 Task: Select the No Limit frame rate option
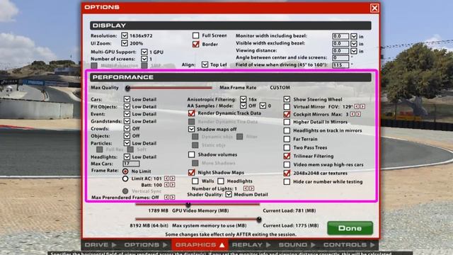click(x=125, y=171)
